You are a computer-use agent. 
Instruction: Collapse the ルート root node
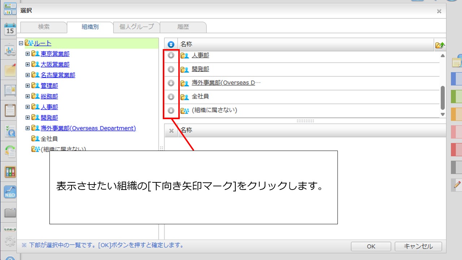click(21, 43)
